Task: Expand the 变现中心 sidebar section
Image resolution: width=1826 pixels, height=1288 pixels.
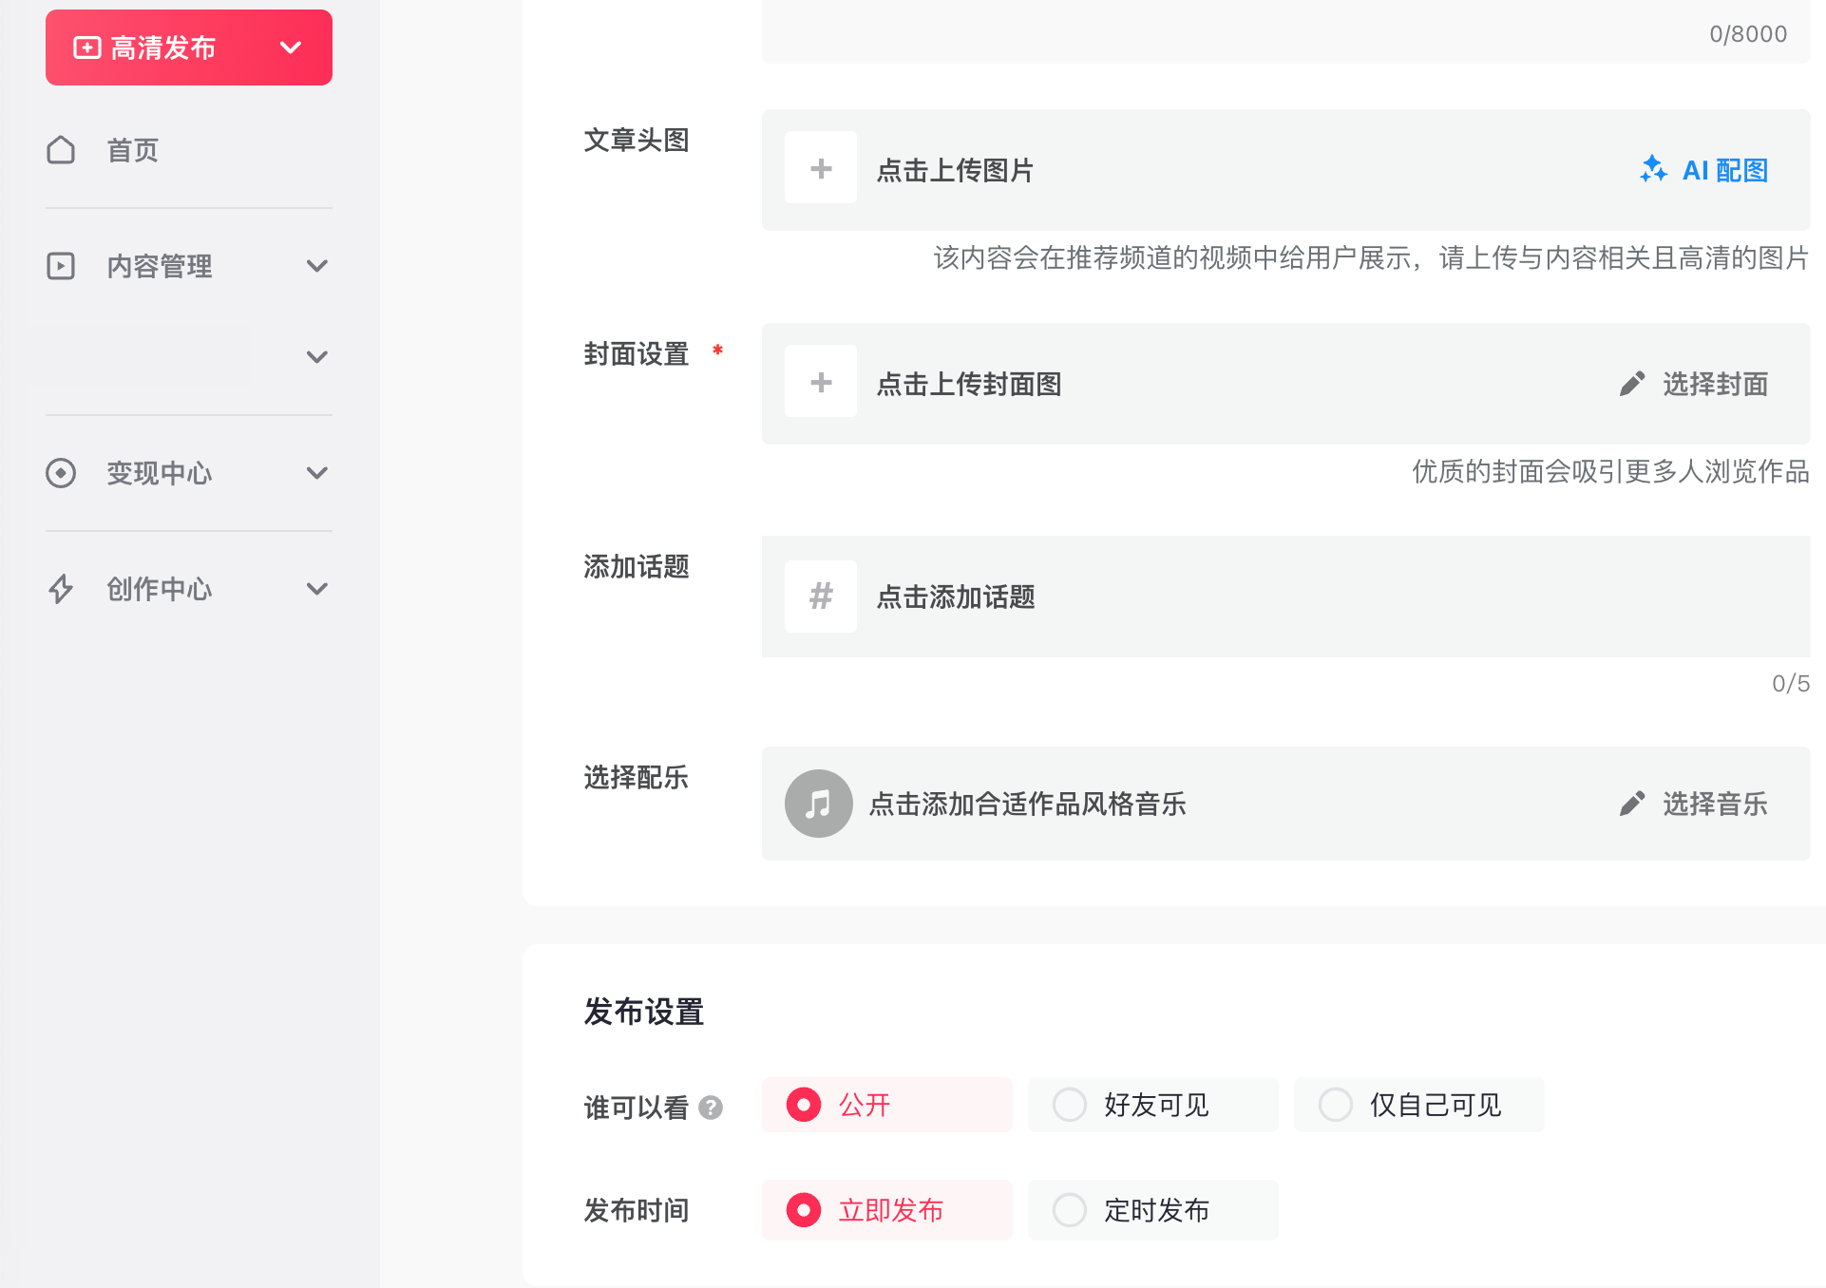Action: (316, 473)
